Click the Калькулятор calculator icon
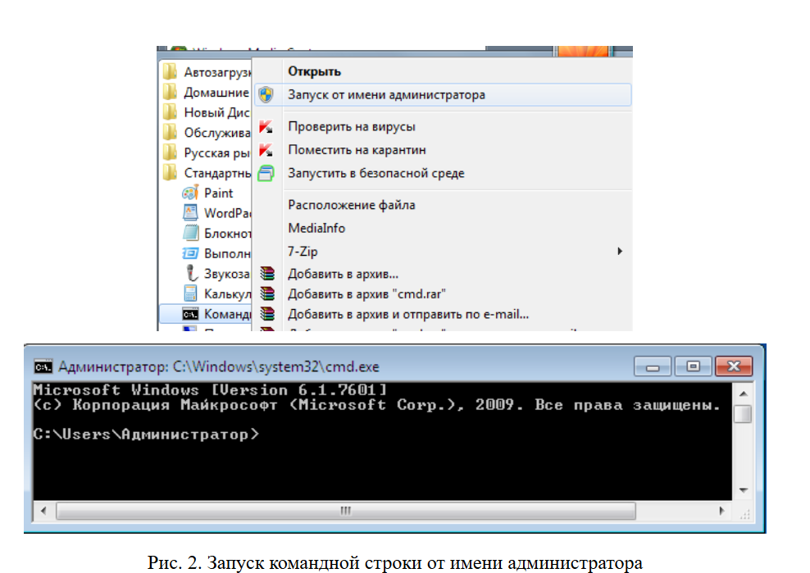Image resolution: width=810 pixels, height=573 pixels. [x=190, y=293]
